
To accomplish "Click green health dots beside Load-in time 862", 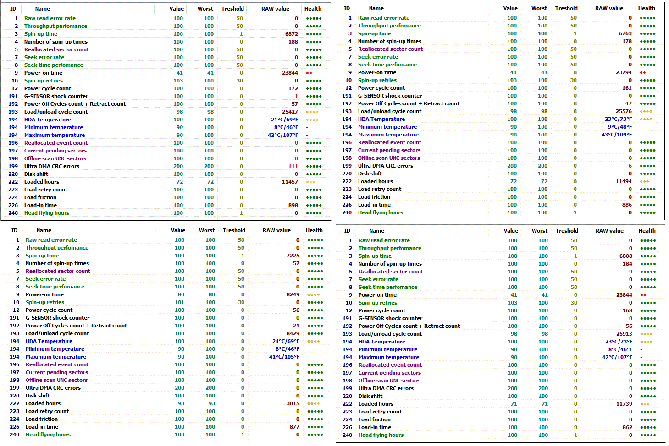I will coord(648,427).
